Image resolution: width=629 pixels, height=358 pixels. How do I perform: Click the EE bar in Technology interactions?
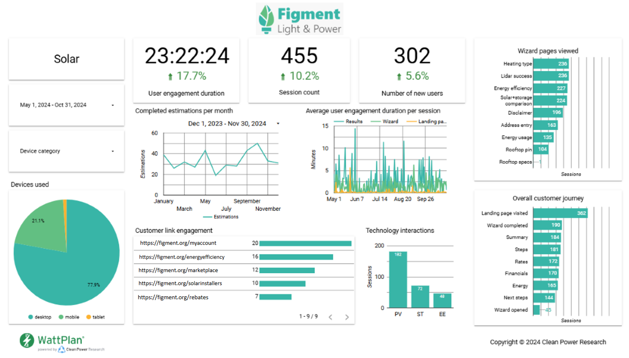click(x=442, y=301)
